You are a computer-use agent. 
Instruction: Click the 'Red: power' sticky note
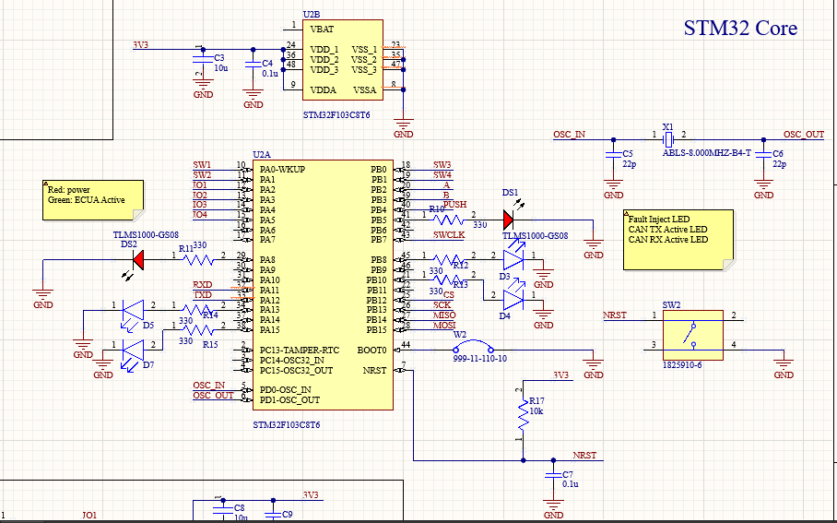(x=93, y=200)
